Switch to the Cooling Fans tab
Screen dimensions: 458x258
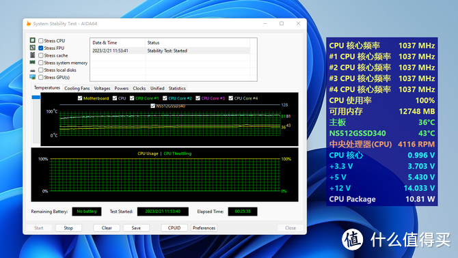(x=77, y=88)
